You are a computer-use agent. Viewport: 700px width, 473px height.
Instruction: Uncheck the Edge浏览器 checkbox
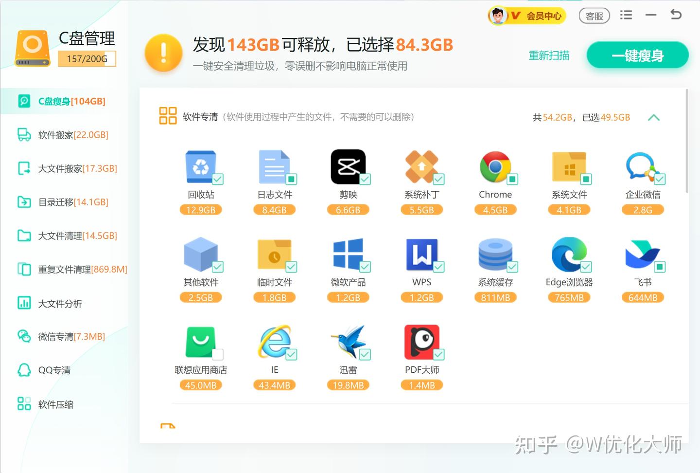point(586,267)
